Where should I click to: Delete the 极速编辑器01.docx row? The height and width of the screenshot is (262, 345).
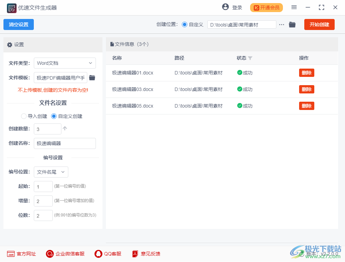306,73
